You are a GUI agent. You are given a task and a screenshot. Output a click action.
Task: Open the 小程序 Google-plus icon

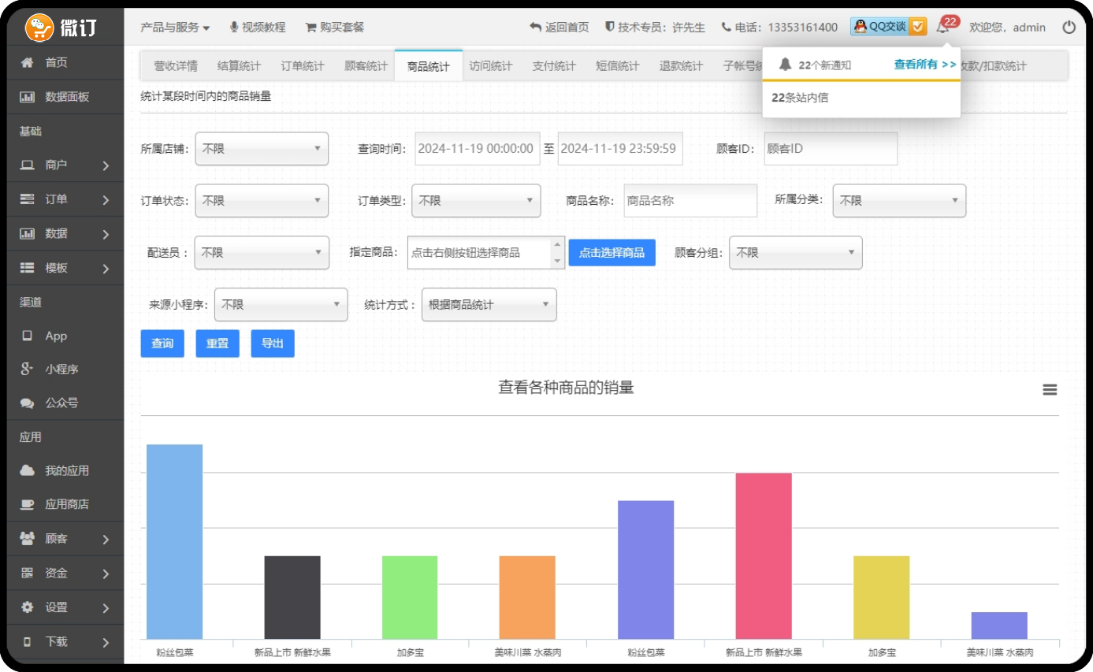click(28, 369)
